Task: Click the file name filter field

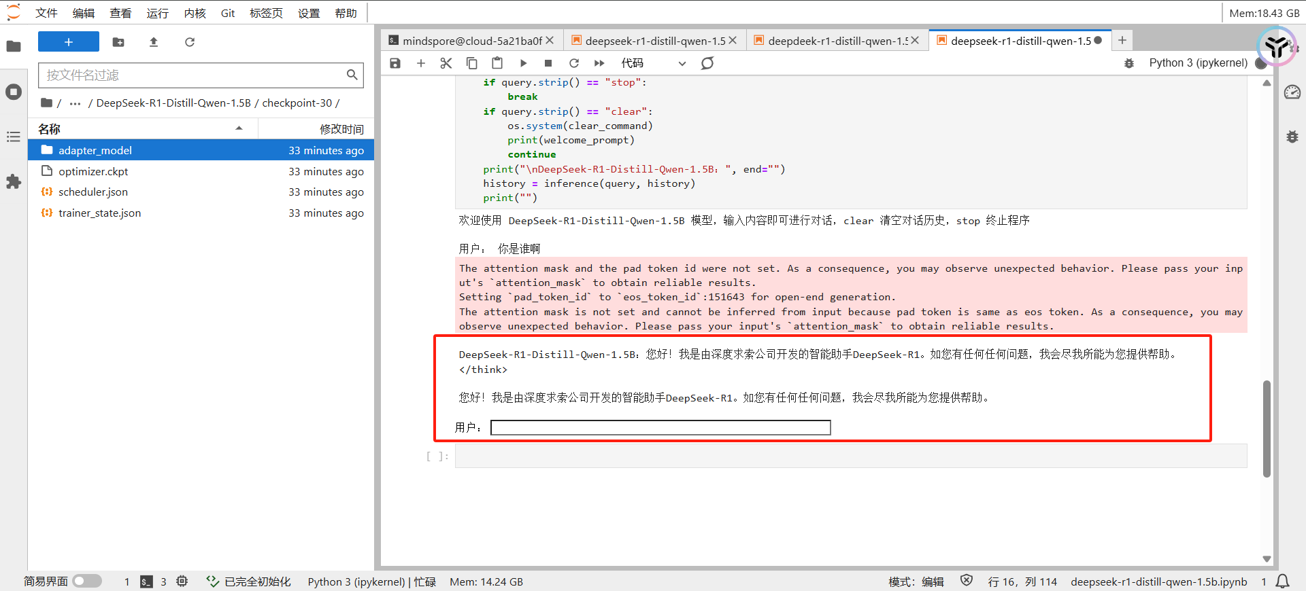Action: [195, 75]
